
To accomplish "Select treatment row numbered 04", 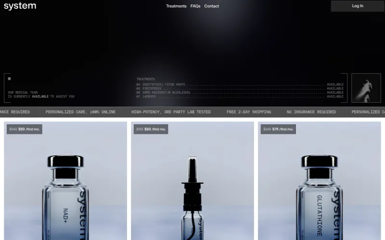I will click(x=240, y=84).
